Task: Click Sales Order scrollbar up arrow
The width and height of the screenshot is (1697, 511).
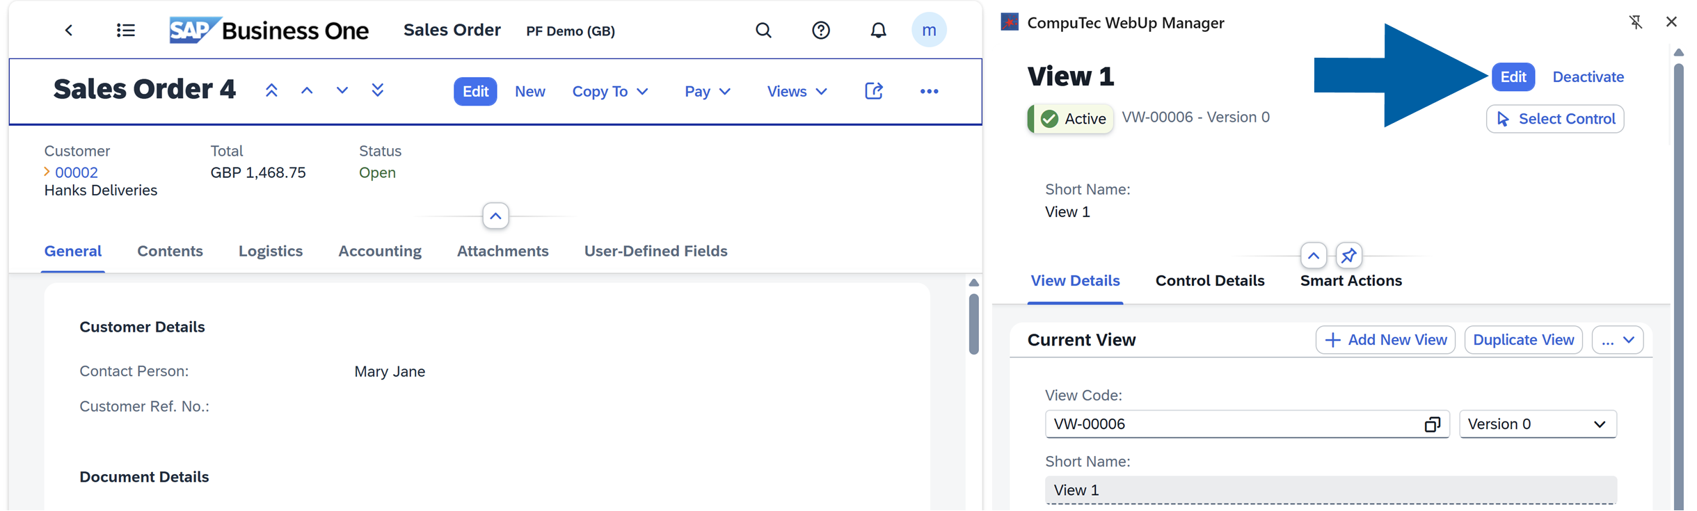Action: [x=974, y=283]
